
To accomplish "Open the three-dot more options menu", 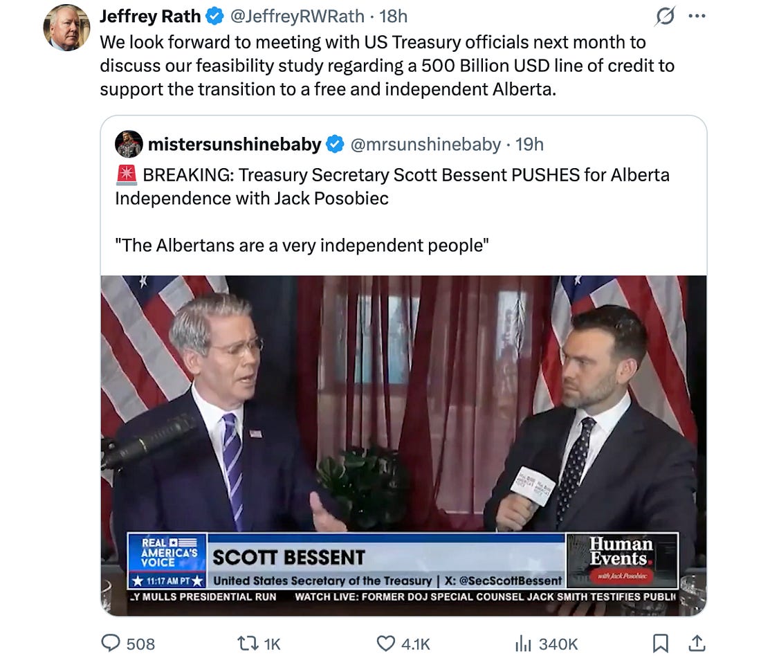I will (x=697, y=17).
